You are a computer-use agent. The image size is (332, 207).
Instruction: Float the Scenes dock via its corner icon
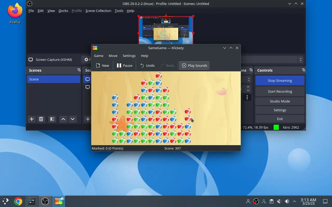coord(79,70)
